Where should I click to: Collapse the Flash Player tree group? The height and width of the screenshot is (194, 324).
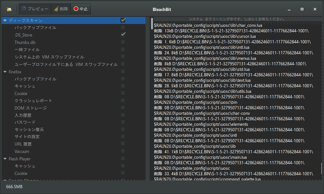[5, 159]
